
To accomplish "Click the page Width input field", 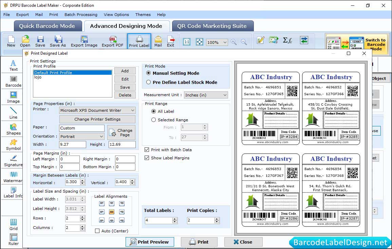I will pyautogui.click(x=73, y=144).
